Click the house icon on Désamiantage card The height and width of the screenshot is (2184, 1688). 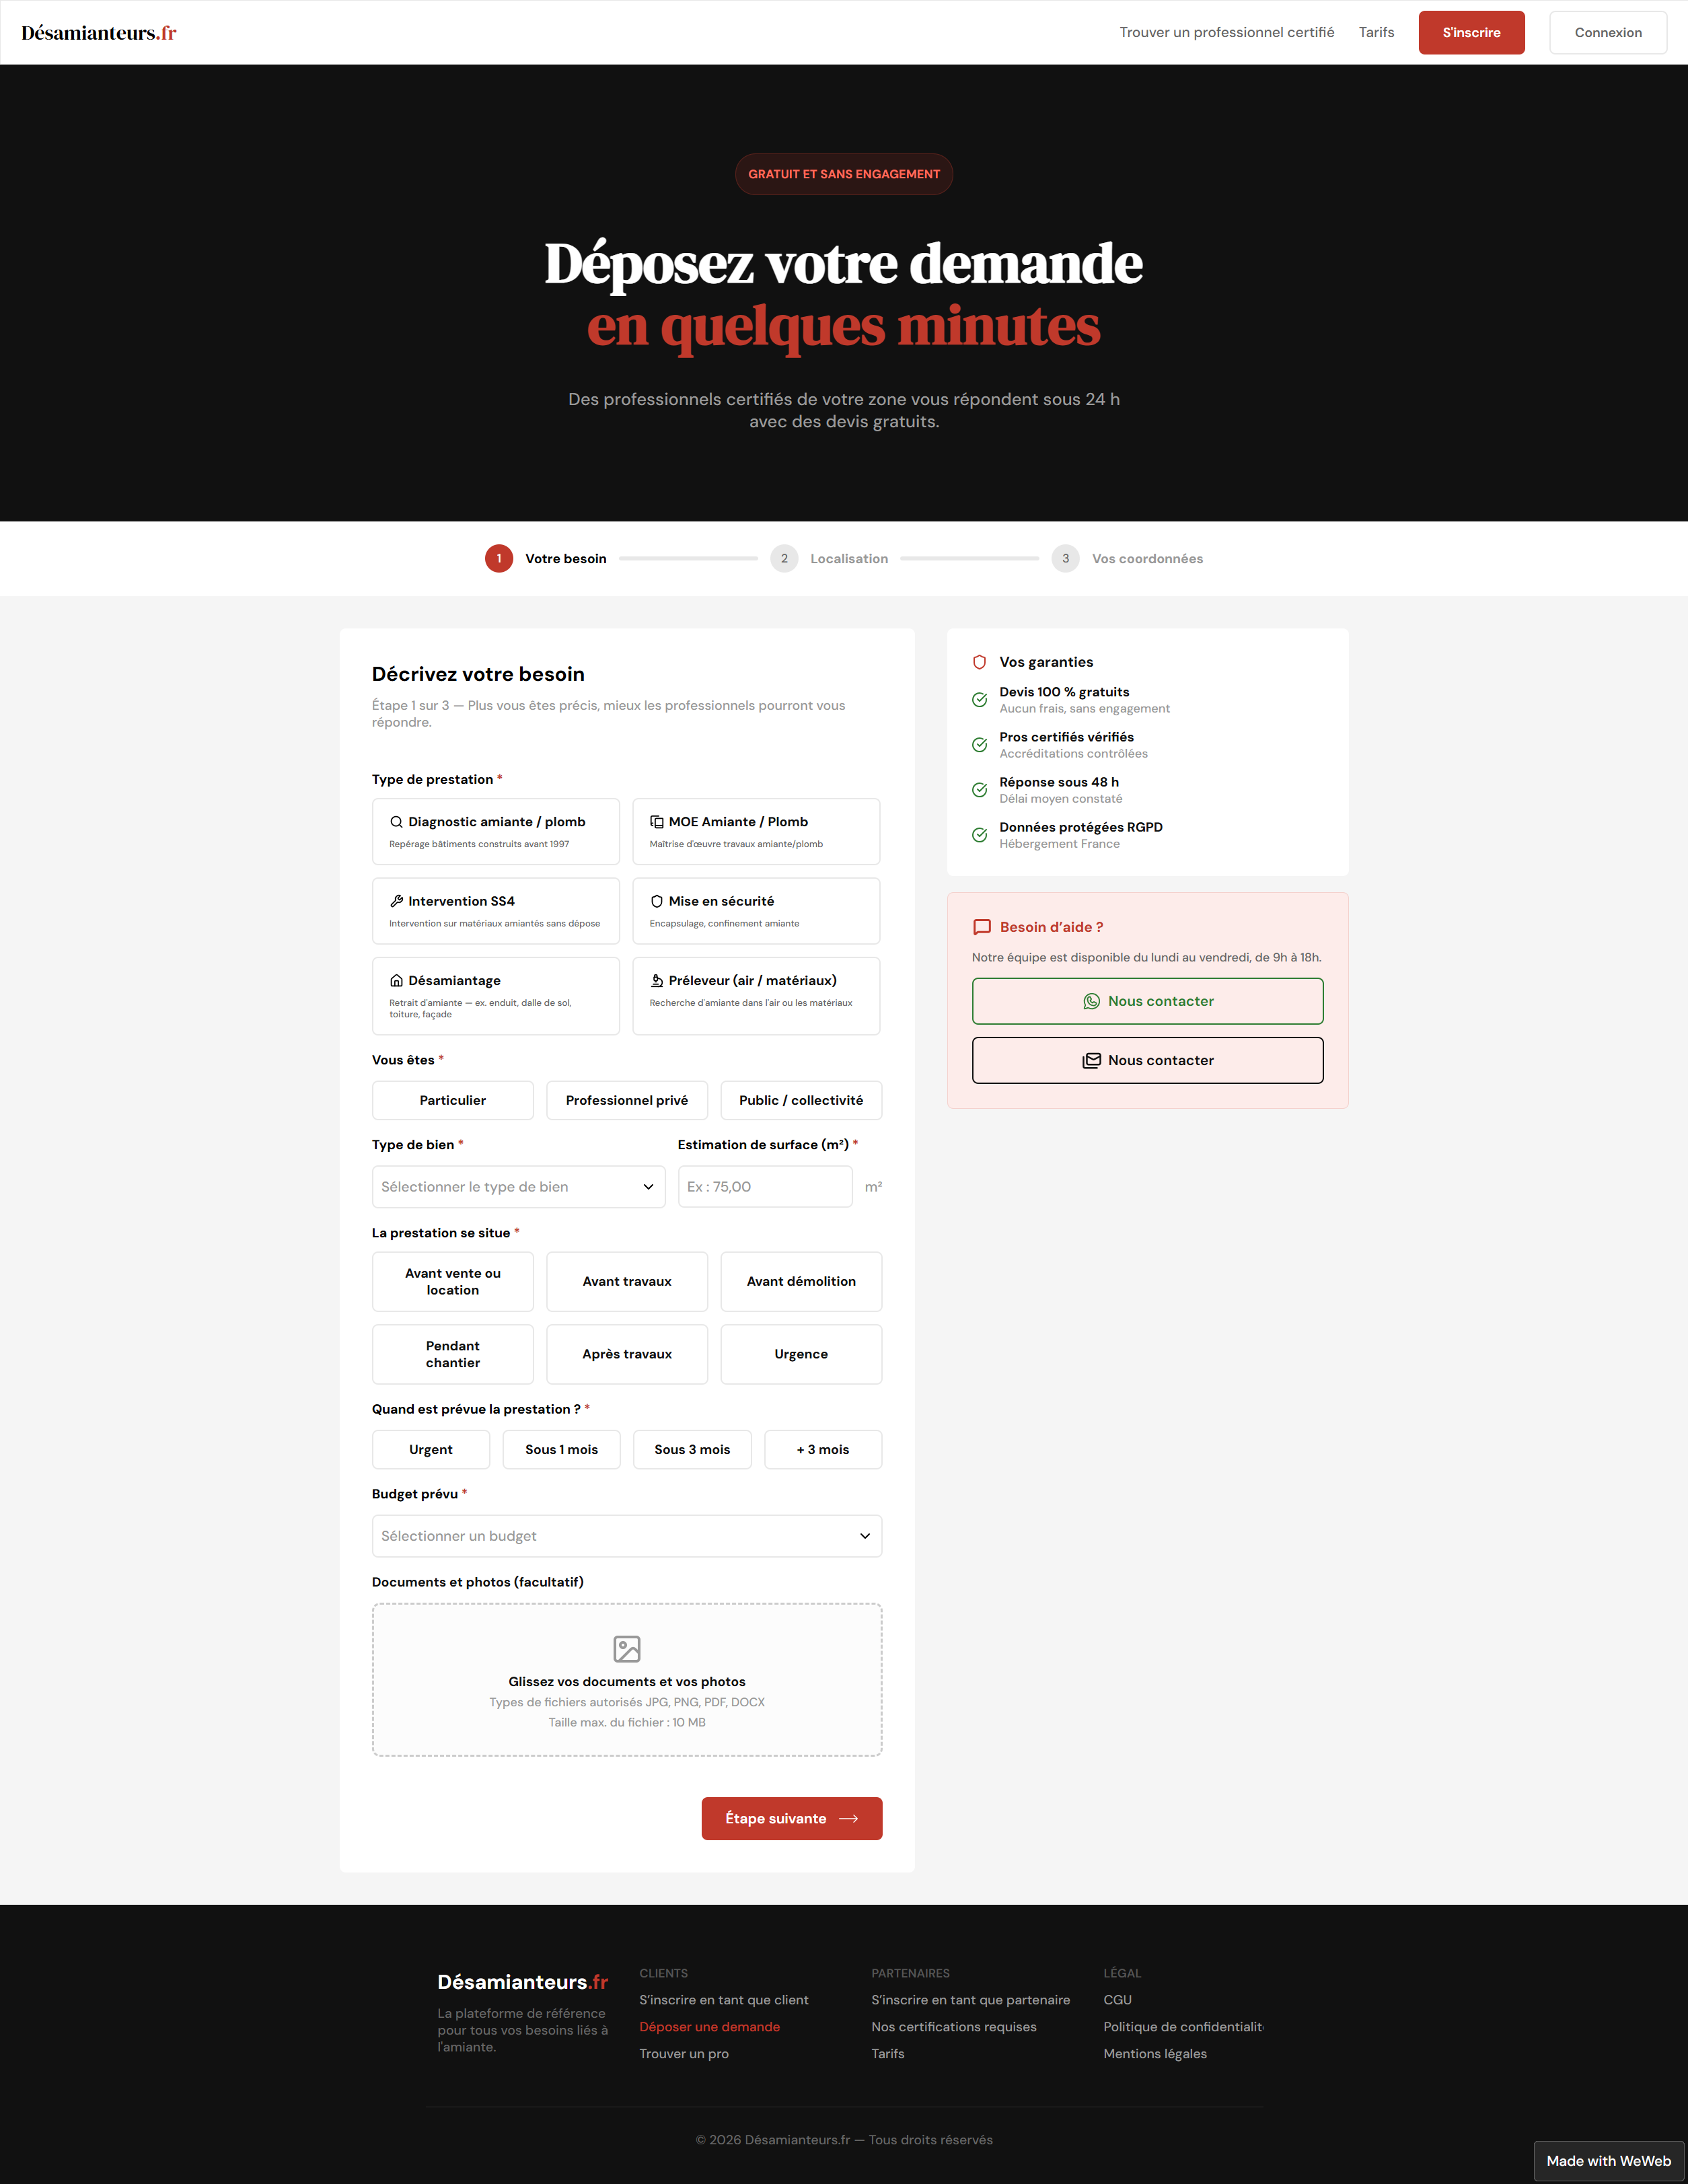(396, 981)
